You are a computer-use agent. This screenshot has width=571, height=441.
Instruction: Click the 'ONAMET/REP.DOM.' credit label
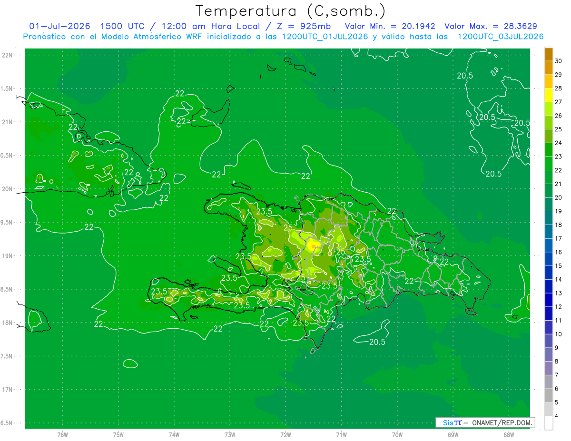pyautogui.click(x=502, y=422)
